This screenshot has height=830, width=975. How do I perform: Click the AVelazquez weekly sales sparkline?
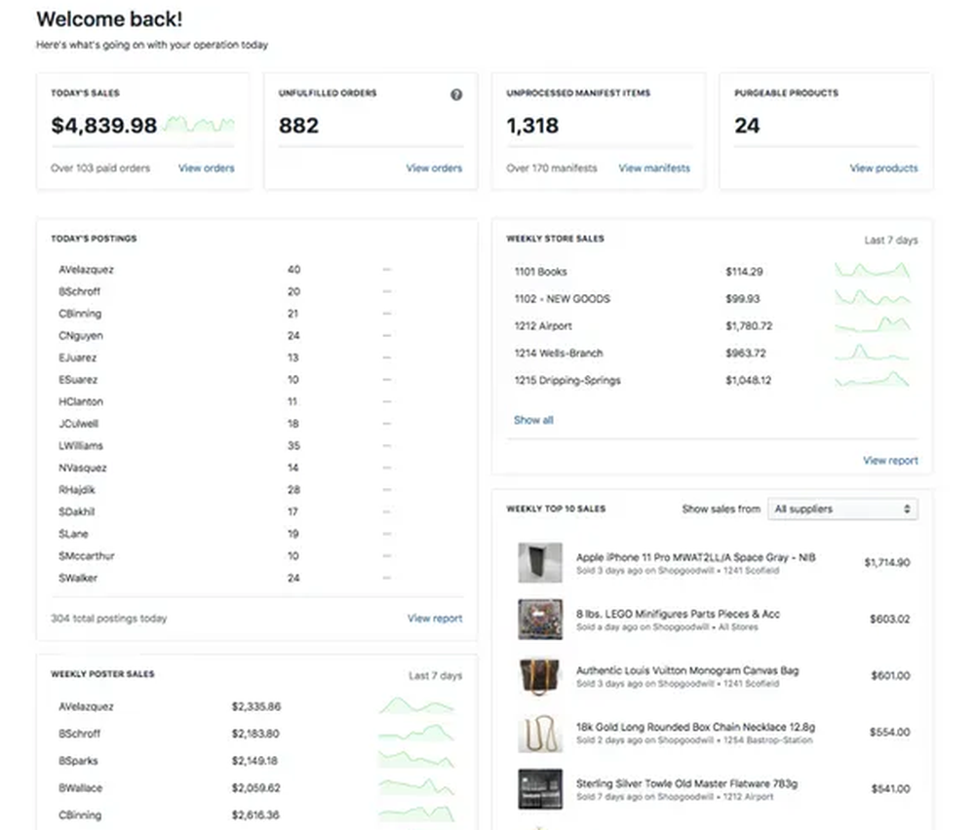(x=416, y=705)
